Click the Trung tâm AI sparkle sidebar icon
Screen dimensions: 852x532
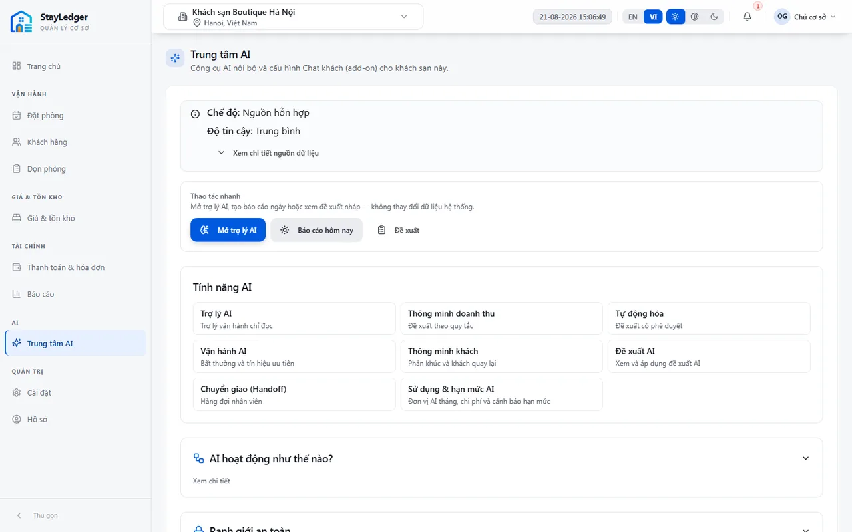17,344
